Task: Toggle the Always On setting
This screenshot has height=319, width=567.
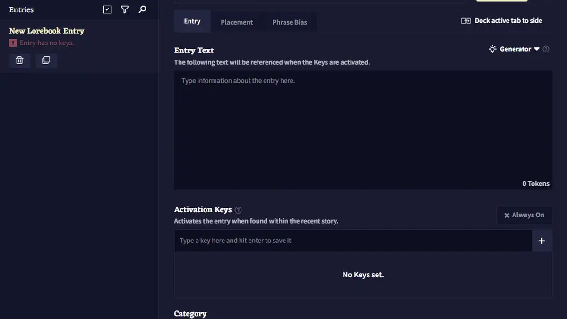Action: (x=524, y=215)
